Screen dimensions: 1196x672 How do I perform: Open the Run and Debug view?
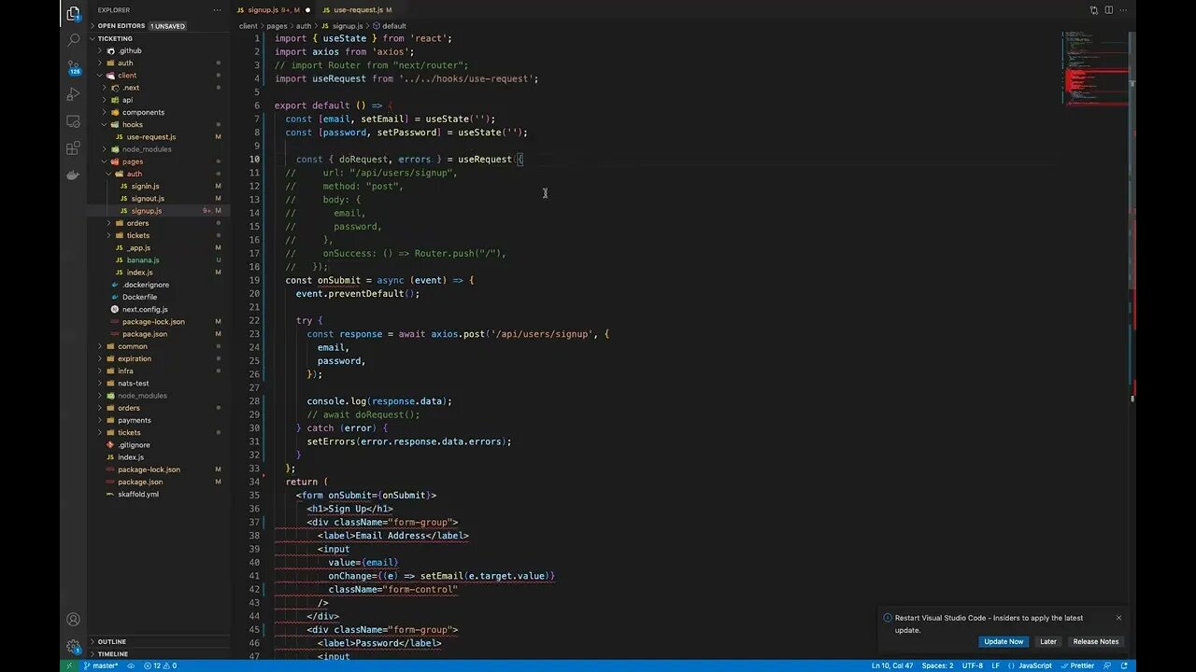[x=73, y=94]
